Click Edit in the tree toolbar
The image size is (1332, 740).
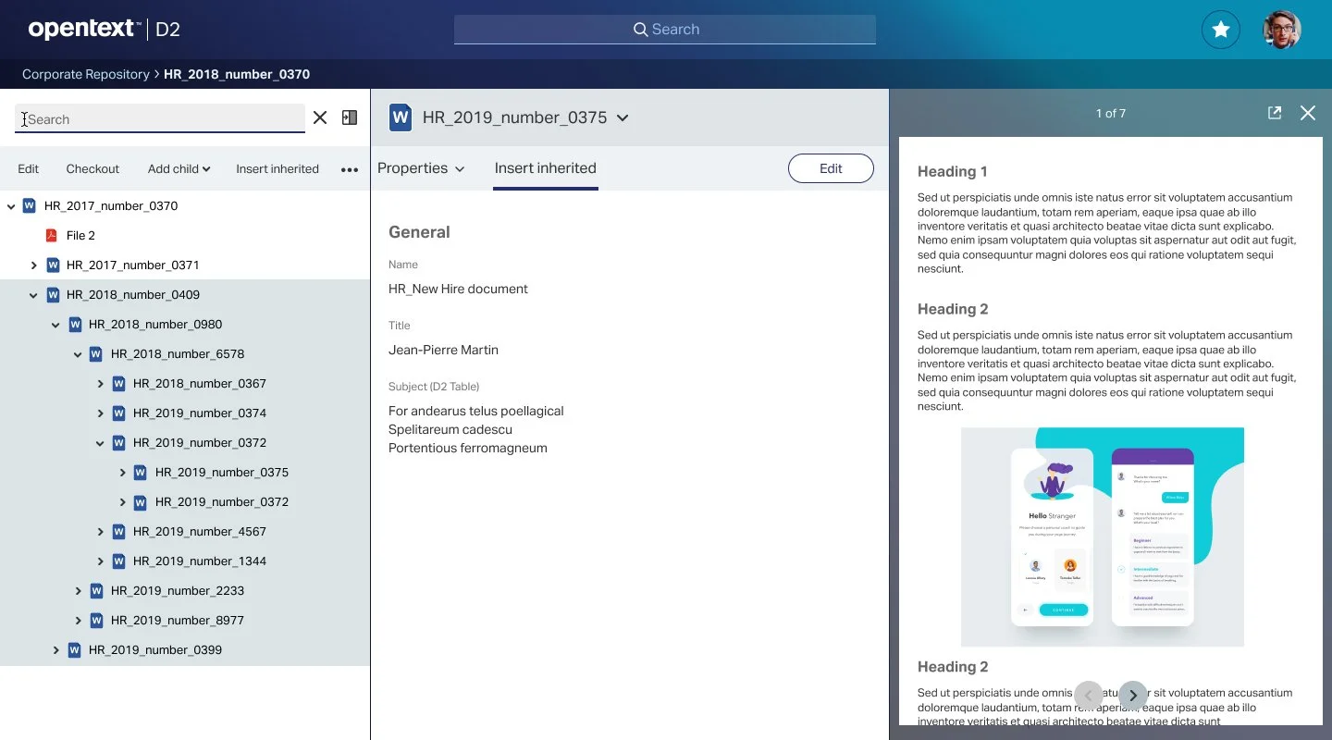coord(29,169)
